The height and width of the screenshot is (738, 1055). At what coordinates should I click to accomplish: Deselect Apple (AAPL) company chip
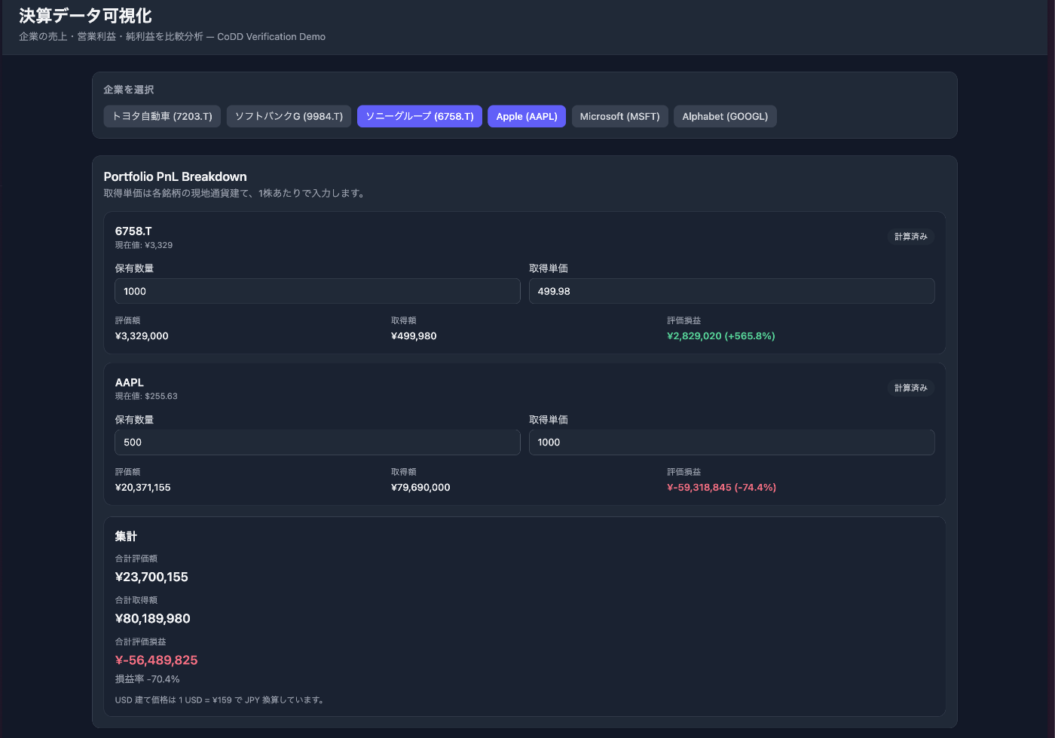527,116
